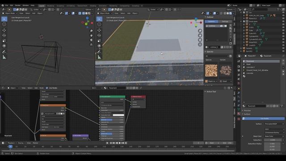Open Marker menu in the timeline
The width and height of the screenshot is (286, 161).
coord(35,143)
